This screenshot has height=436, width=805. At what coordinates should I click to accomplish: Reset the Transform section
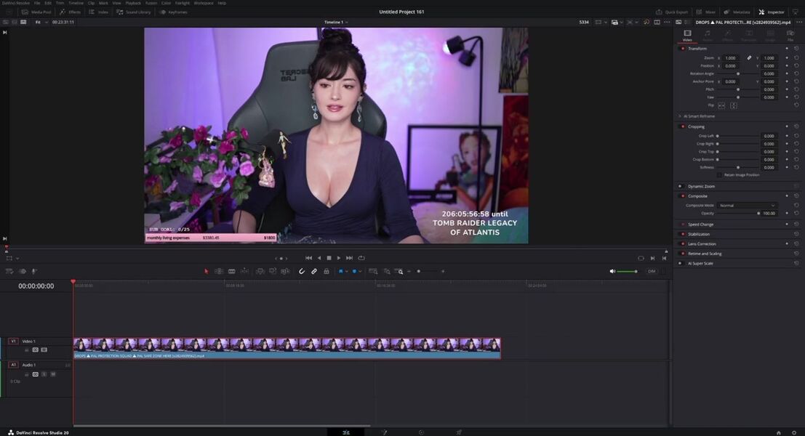pyautogui.click(x=796, y=49)
